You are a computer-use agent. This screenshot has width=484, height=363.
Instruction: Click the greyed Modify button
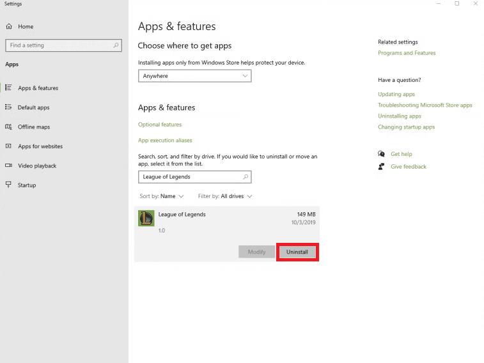(x=256, y=252)
